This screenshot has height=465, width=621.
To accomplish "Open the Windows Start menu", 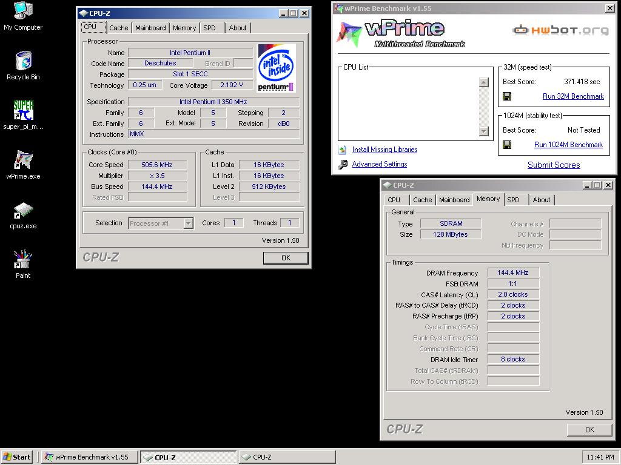I will (x=18, y=457).
